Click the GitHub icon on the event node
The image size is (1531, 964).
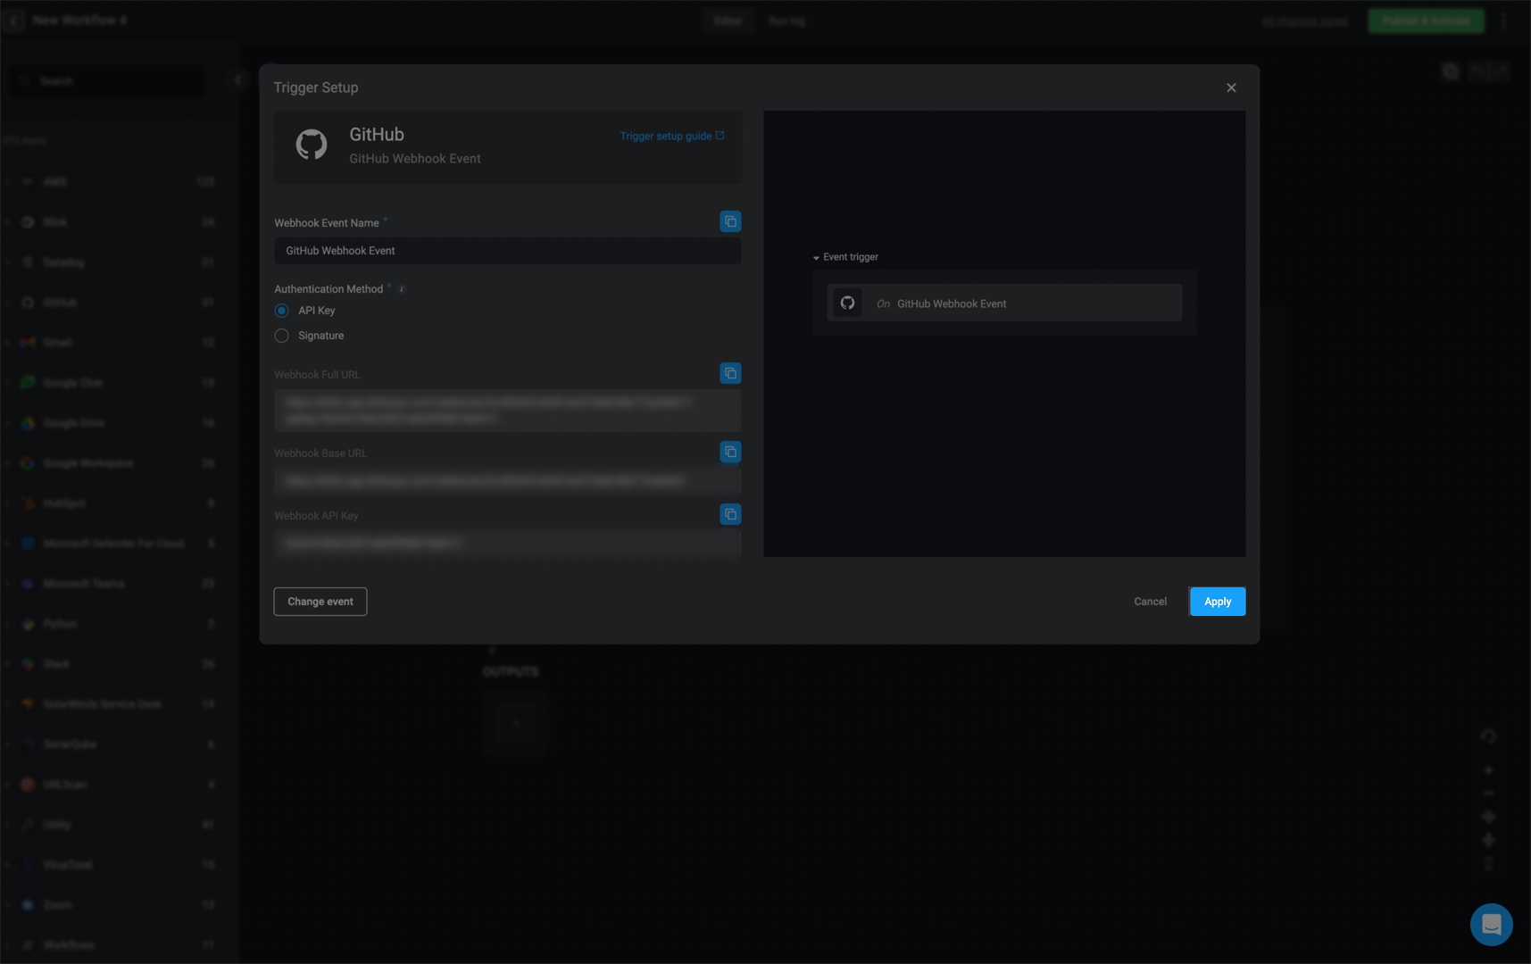click(x=847, y=303)
